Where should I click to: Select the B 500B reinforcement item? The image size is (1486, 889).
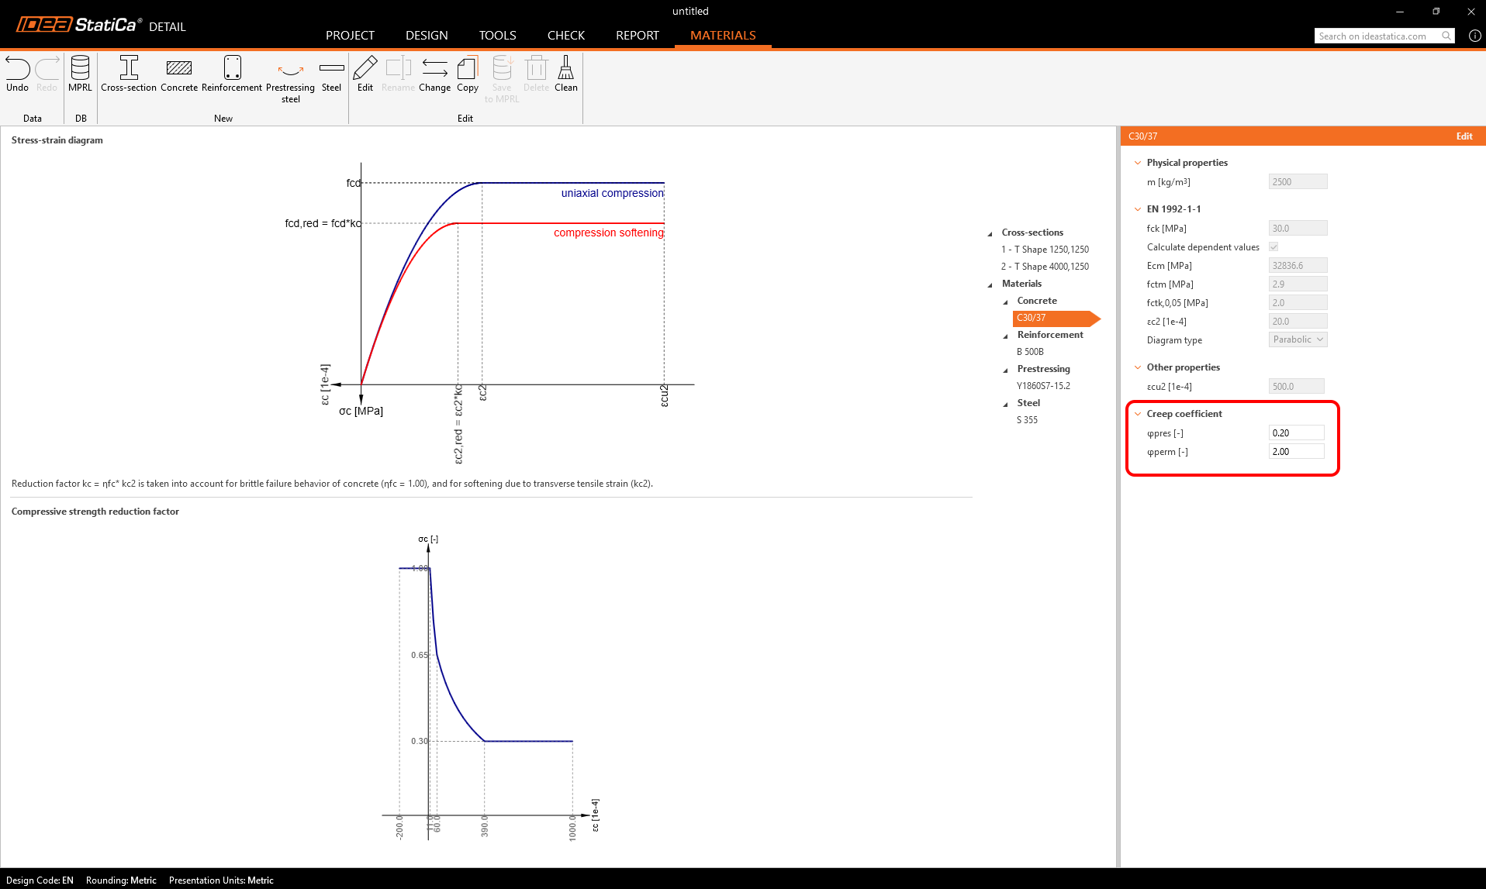[x=1030, y=352]
